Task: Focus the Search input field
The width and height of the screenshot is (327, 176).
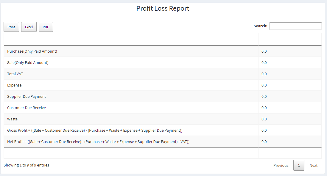Action: (295, 26)
